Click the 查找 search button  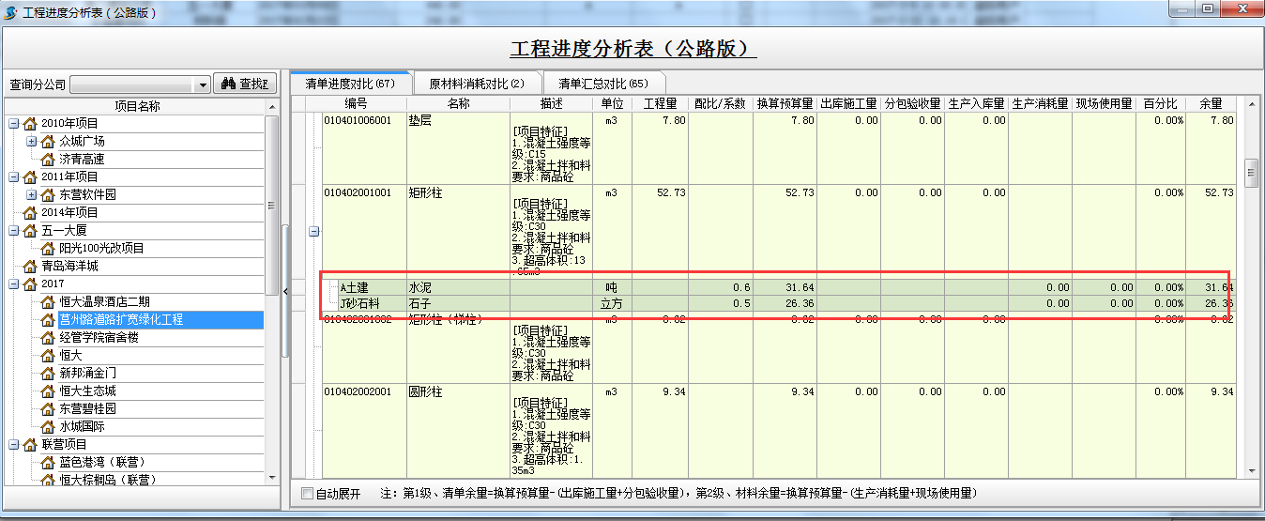[x=245, y=84]
